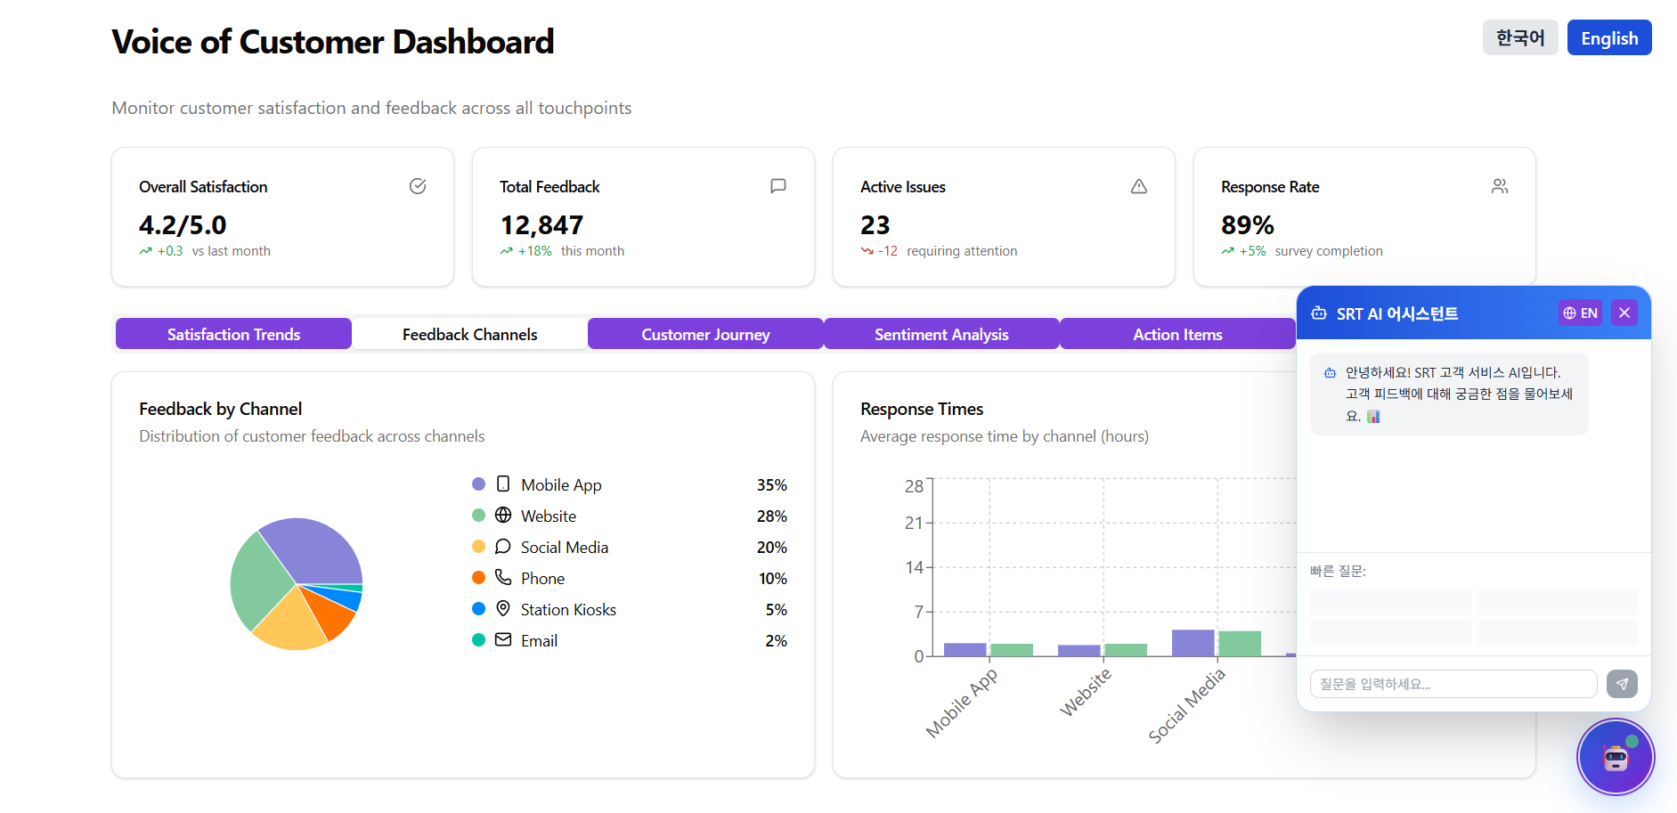Go to the Action Items tab
The height and width of the screenshot is (813, 1677).
[1176, 335]
